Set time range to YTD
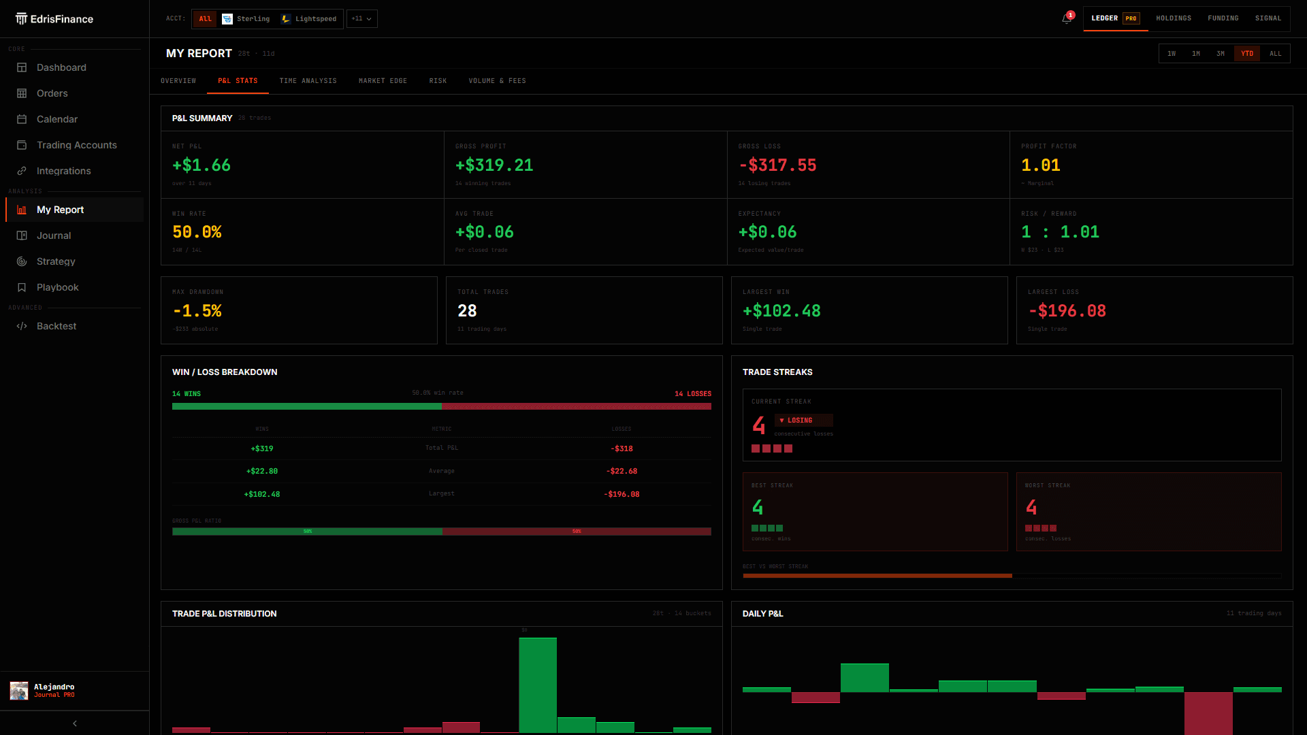Screen dimensions: 1307x735 point(1247,54)
